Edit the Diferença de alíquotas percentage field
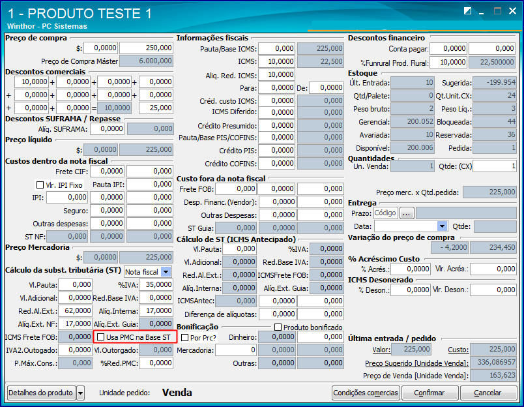524x407 pixels. (278, 314)
